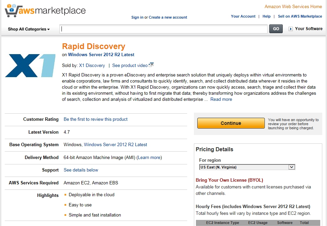Click the Pricing Details heading

(215, 149)
